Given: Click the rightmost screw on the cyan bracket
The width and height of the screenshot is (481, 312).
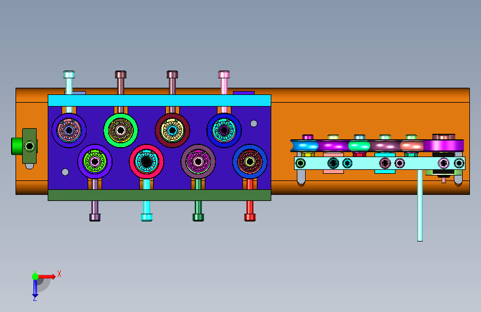Looking at the screenshot, I should coord(459,163).
